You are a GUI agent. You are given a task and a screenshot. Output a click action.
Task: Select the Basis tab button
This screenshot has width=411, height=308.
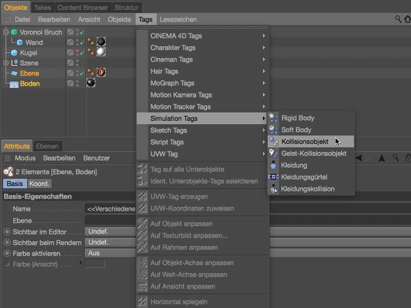(15, 184)
